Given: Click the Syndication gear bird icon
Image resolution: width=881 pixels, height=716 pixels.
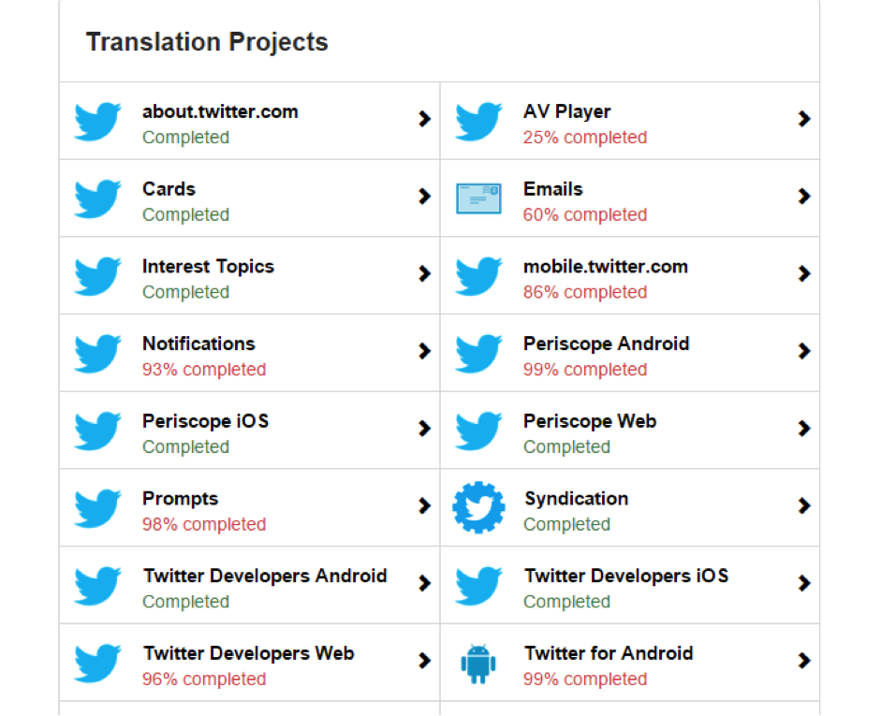Looking at the screenshot, I should point(478,507).
